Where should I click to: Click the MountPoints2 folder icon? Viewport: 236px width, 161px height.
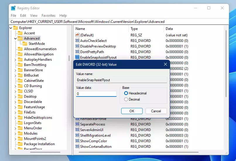(20, 139)
